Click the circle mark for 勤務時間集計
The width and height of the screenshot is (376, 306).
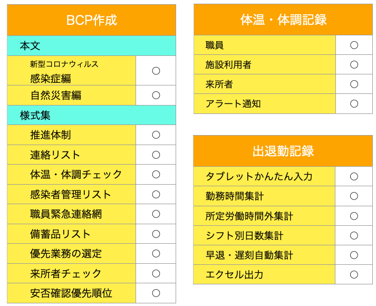pyautogui.click(x=354, y=196)
